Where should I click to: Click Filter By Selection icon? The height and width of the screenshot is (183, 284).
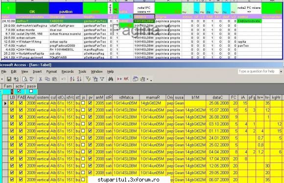point(88,79)
